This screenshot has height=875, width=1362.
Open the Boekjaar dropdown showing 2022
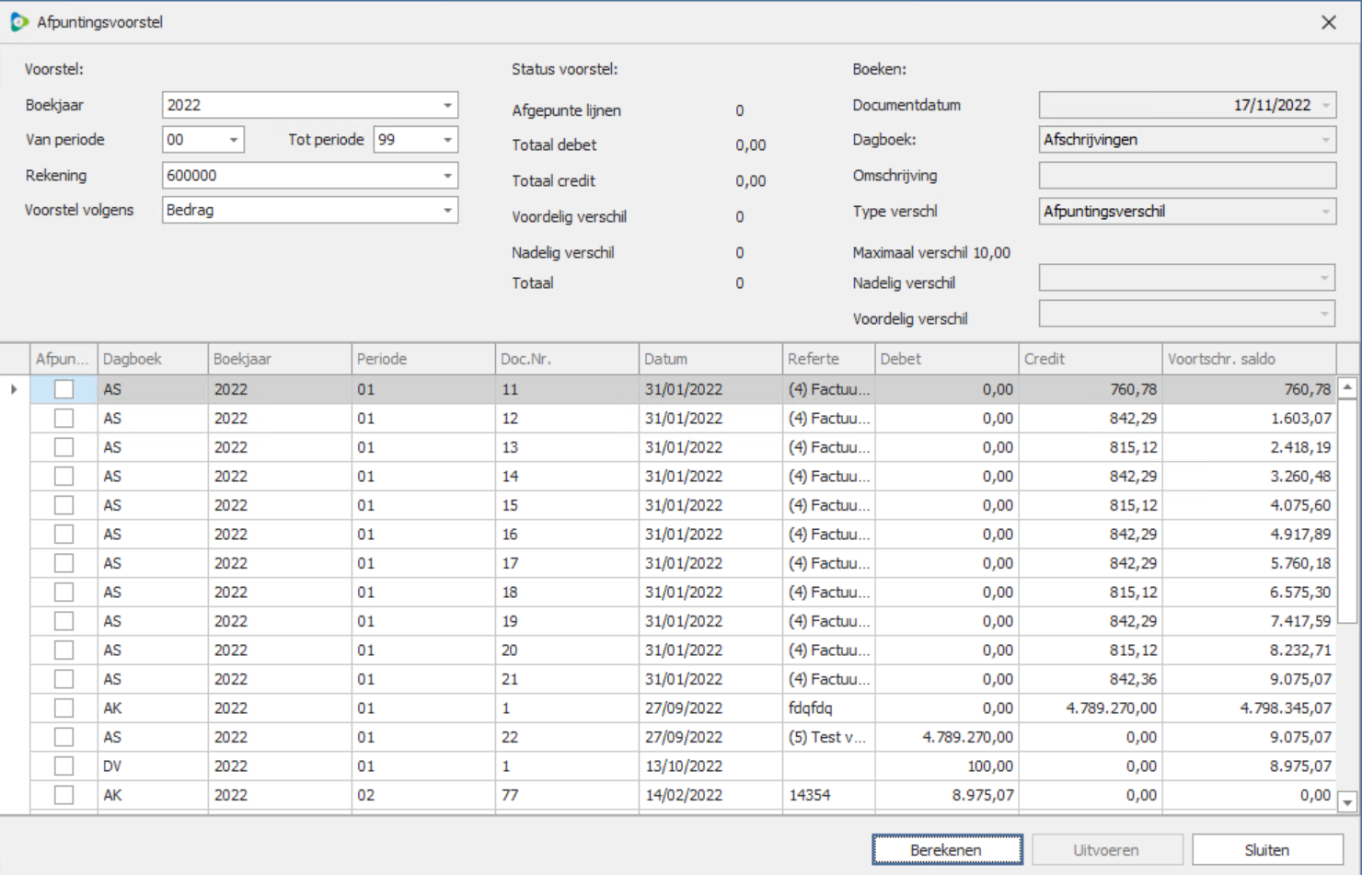447,105
